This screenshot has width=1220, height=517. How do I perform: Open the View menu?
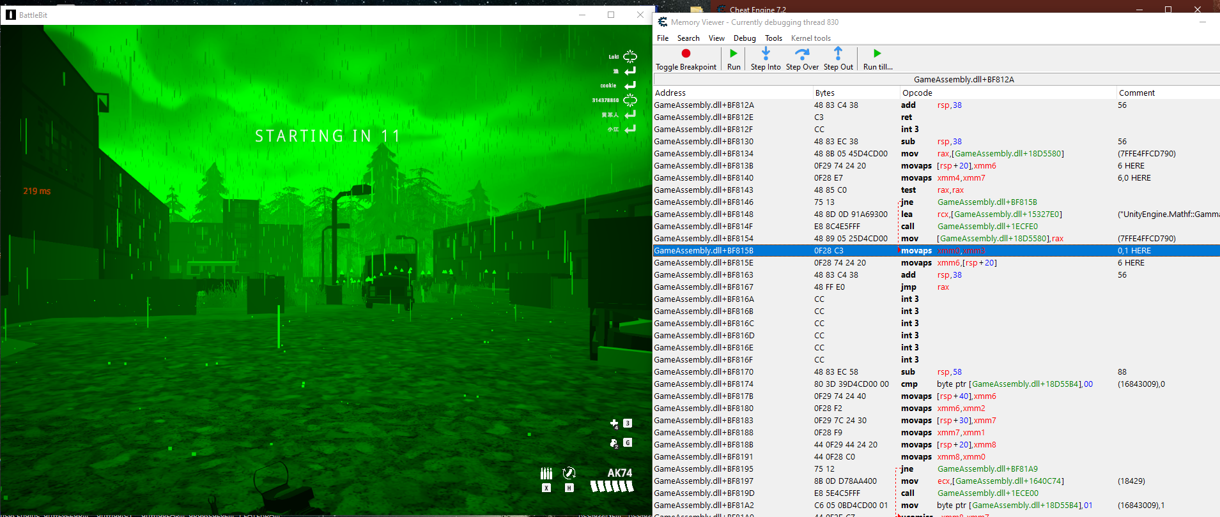click(x=716, y=38)
